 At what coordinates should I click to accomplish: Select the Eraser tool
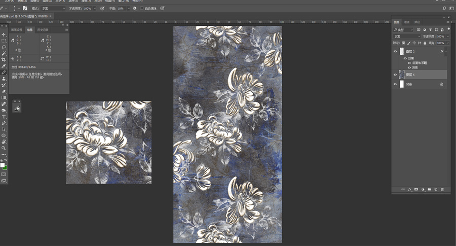pos(4,91)
